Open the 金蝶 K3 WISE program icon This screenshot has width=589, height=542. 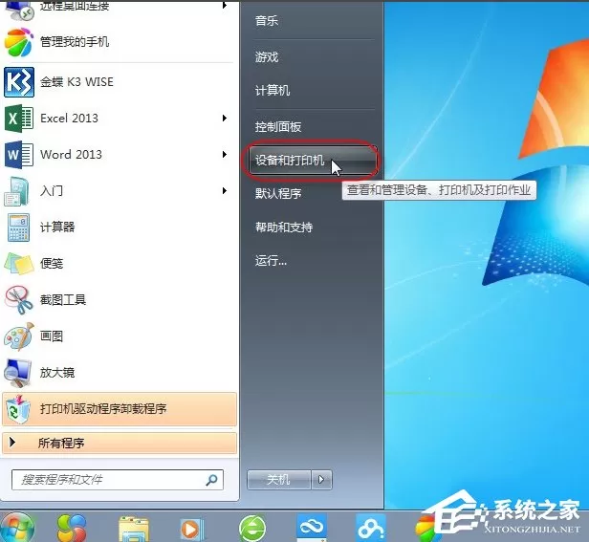[19, 82]
